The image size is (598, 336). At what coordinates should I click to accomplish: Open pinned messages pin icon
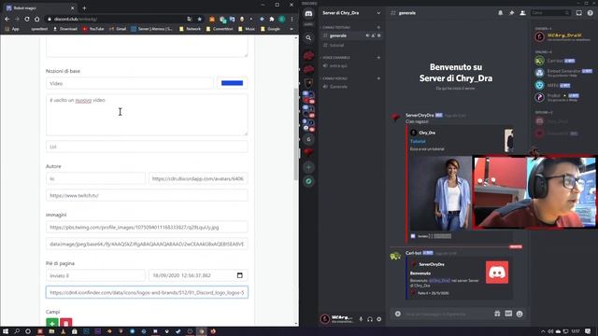pyautogui.click(x=511, y=13)
